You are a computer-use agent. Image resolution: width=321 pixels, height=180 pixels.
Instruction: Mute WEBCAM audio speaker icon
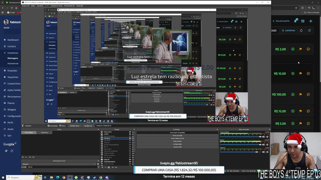(264, 152)
